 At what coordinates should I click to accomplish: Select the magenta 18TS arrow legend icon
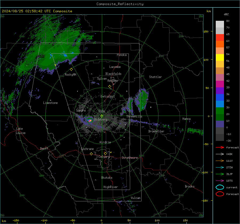pyautogui.click(x=220, y=181)
